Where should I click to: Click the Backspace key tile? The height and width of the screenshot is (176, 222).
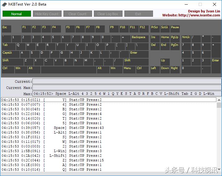140,39
